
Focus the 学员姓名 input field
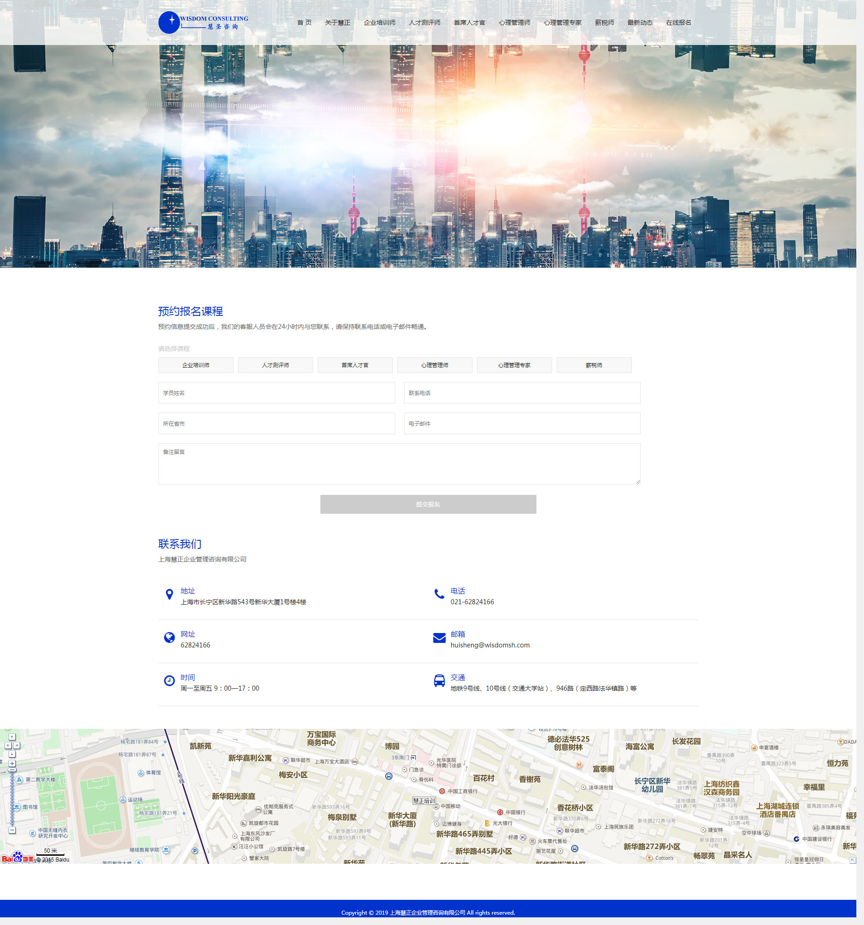[276, 393]
